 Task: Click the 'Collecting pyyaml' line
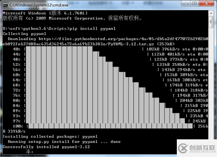(25, 34)
